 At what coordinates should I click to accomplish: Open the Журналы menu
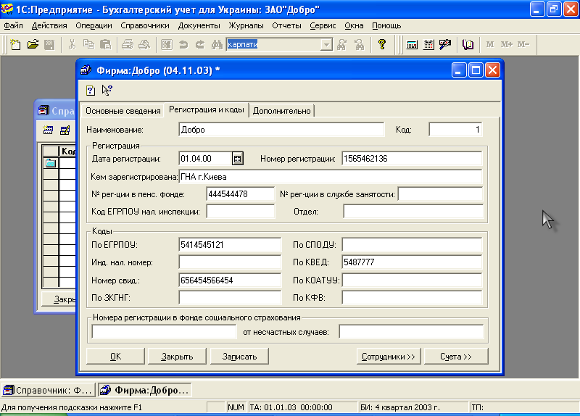click(246, 25)
